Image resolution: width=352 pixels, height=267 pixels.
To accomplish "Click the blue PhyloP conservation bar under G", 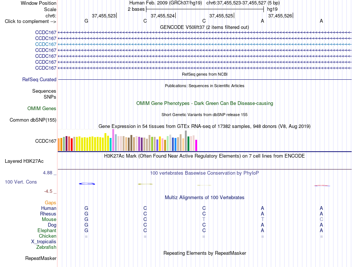I will coord(87,184).
